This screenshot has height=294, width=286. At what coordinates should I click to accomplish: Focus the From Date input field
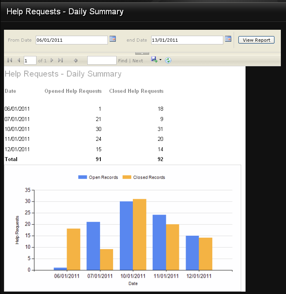(71, 40)
